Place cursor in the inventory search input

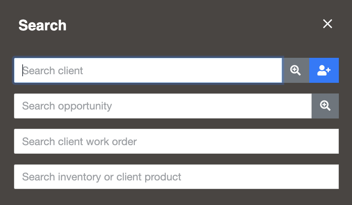click(x=176, y=177)
